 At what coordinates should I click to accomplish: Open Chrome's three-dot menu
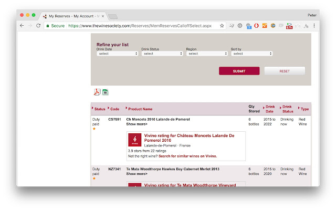click(314, 26)
